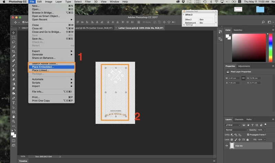Screen dimensions: 275x163
Task: Open the Kind layer filter dropdown
Action: [x=233, y=125]
